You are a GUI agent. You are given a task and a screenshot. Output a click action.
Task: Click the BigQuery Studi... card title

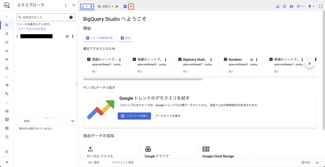click(x=195, y=60)
